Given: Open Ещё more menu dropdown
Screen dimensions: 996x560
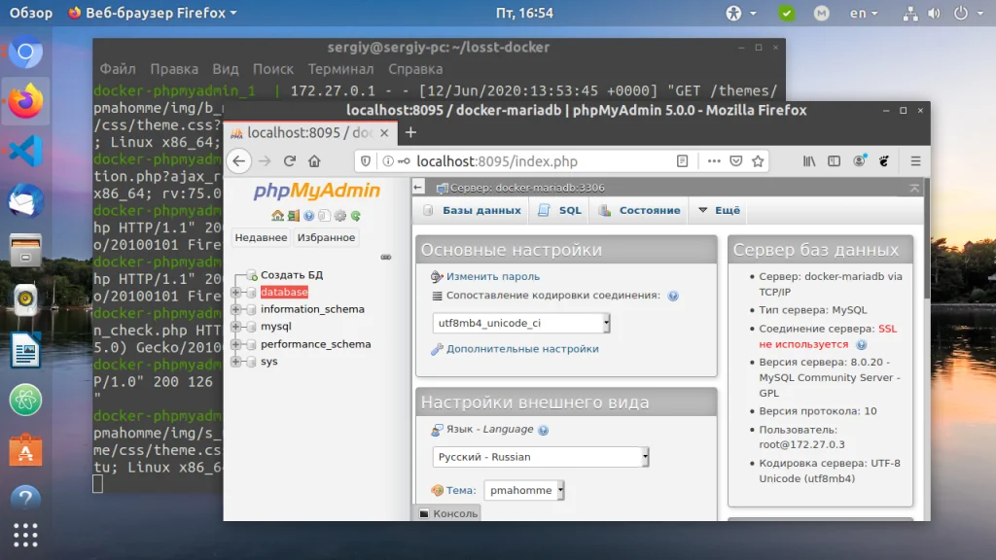Looking at the screenshot, I should [x=720, y=210].
